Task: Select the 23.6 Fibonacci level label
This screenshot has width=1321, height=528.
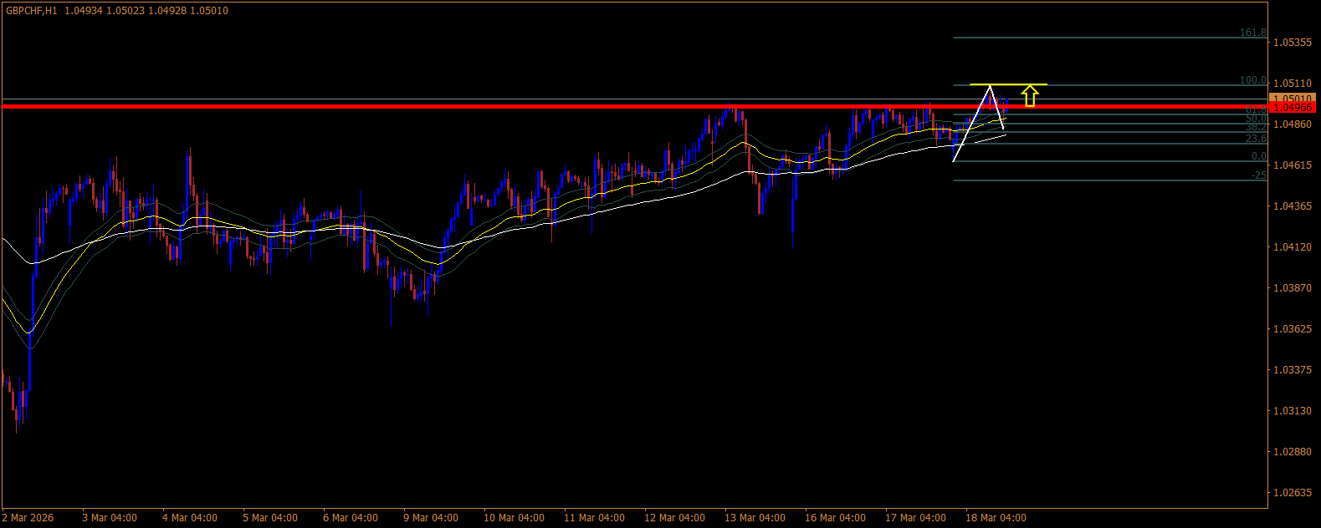Action: [x=1256, y=139]
